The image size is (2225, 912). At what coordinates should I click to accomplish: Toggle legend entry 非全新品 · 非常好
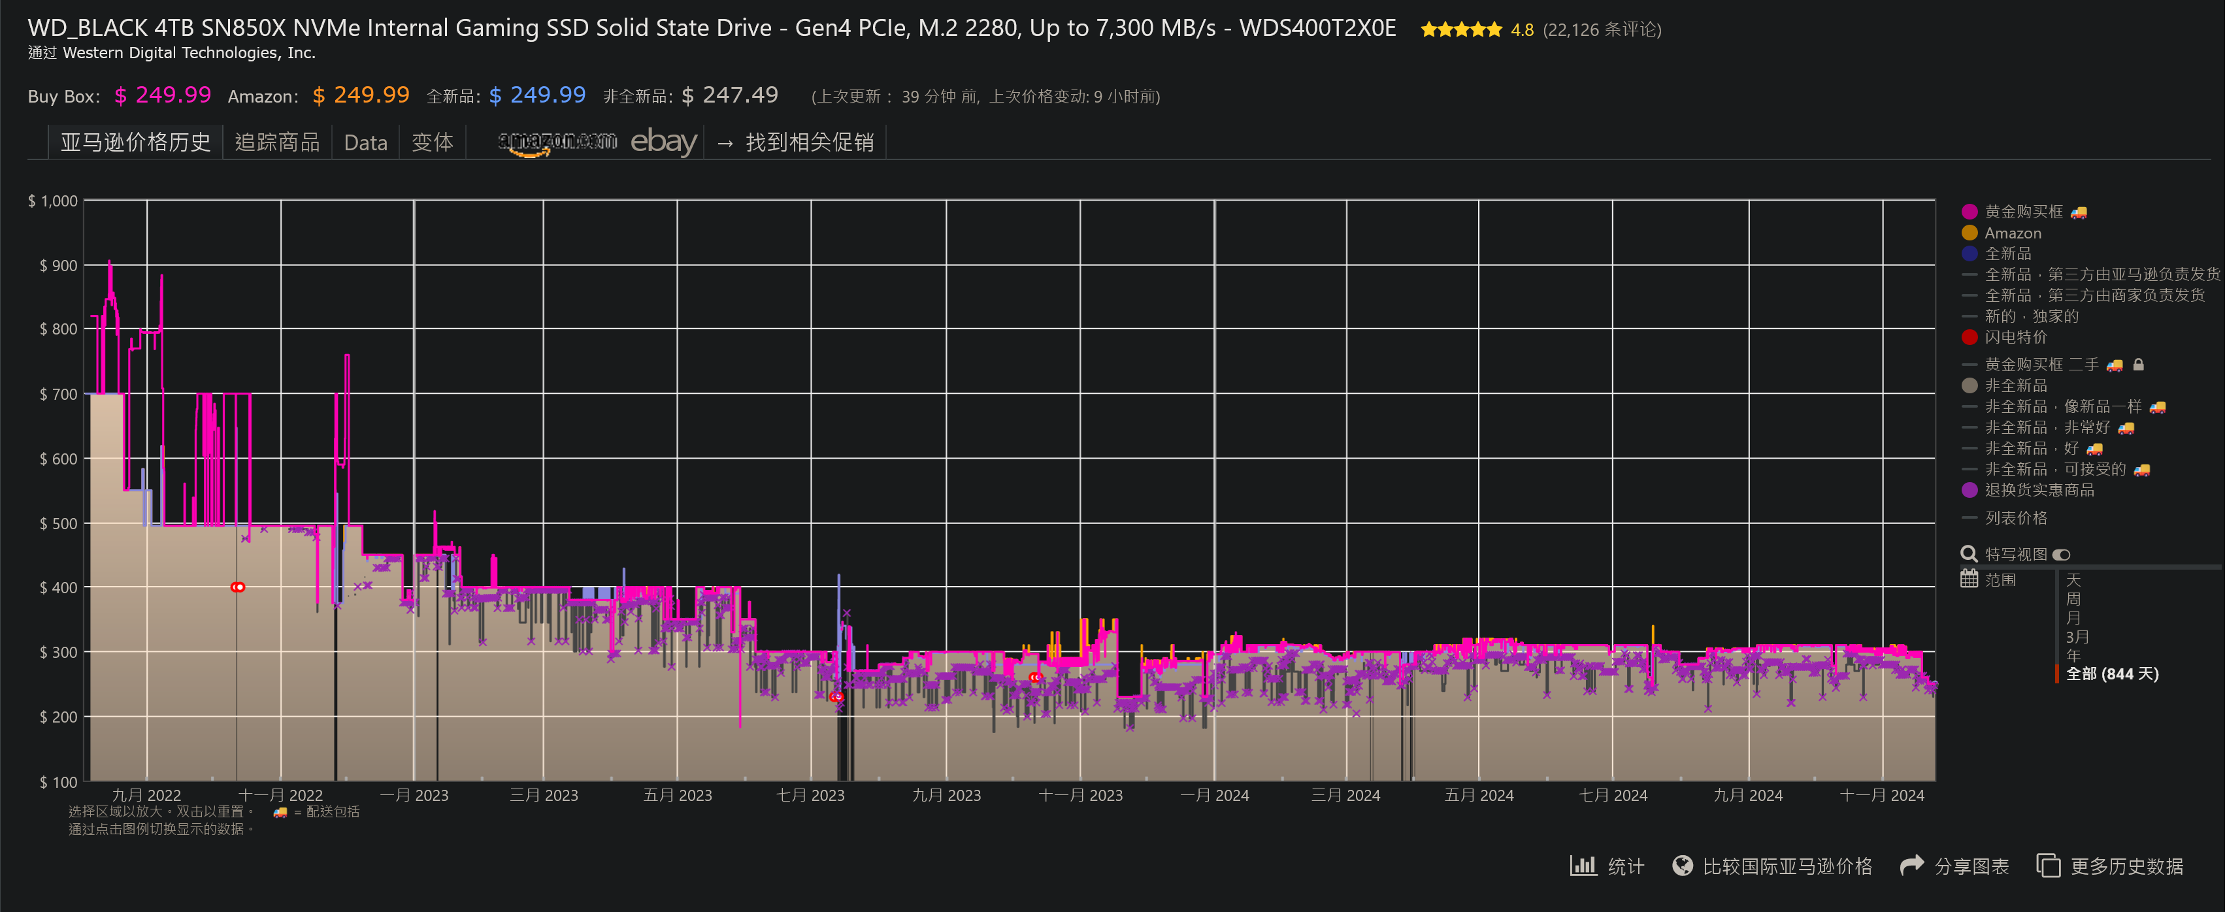(2048, 427)
